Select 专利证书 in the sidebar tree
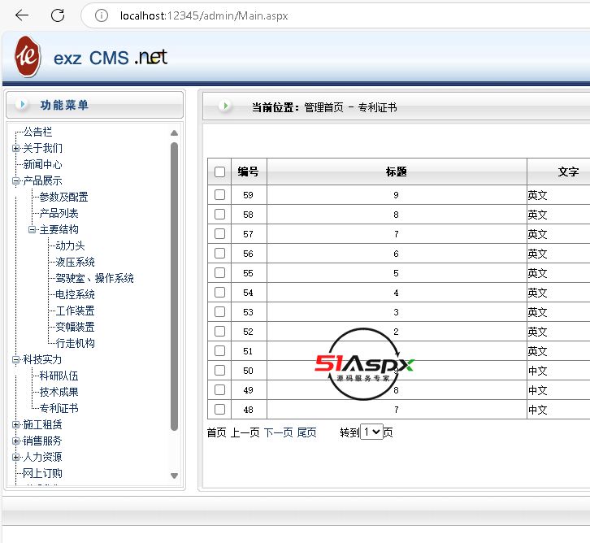 tap(59, 408)
